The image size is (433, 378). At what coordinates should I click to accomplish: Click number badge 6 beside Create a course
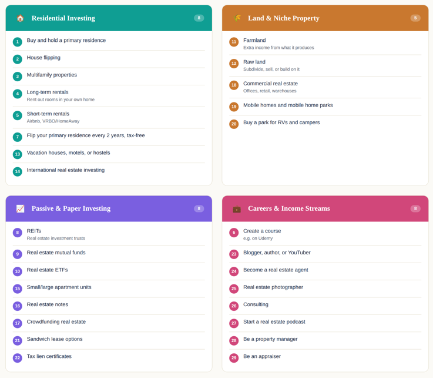click(234, 233)
